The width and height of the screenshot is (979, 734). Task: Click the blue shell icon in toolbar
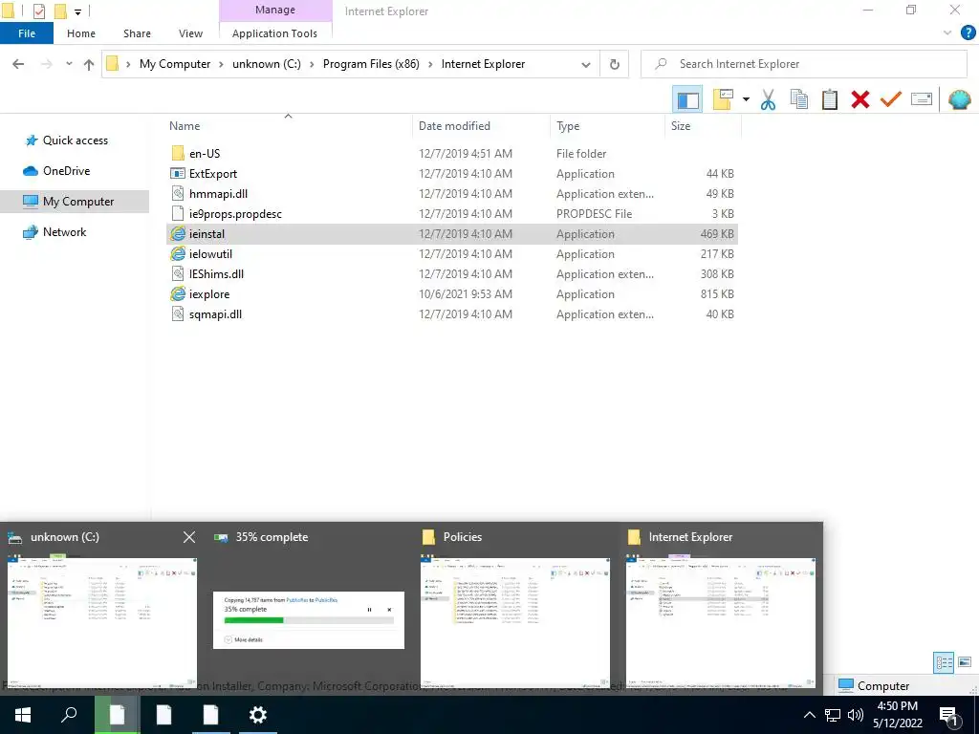coord(960,99)
